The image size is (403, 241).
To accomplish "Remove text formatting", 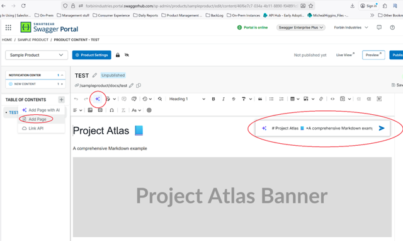I will tap(123, 110).
